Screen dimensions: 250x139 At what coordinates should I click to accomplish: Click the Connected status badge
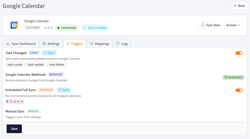tap(67, 28)
